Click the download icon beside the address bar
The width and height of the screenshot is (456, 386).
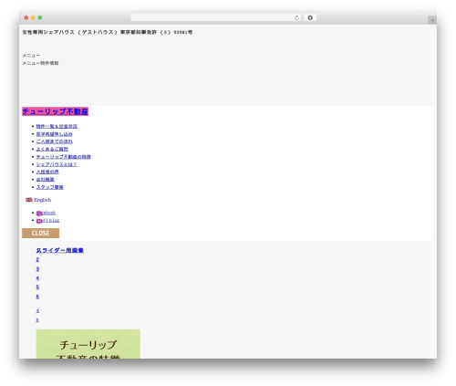pyautogui.click(x=310, y=18)
